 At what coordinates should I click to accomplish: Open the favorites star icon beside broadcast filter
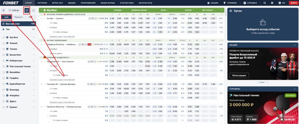tap(33, 10)
